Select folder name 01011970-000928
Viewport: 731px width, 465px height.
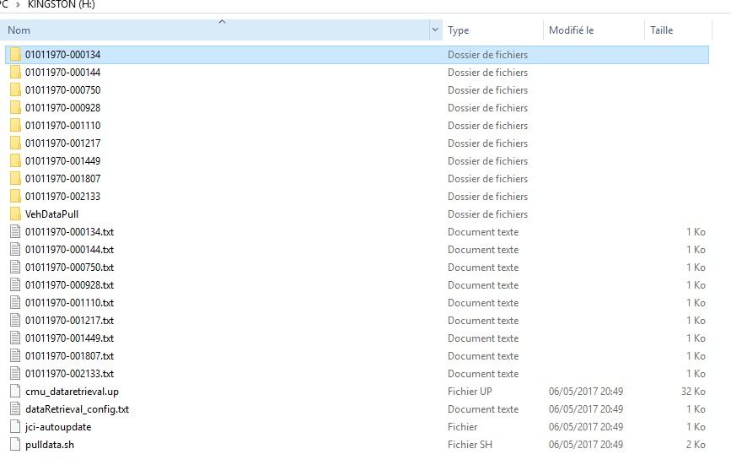(63, 108)
